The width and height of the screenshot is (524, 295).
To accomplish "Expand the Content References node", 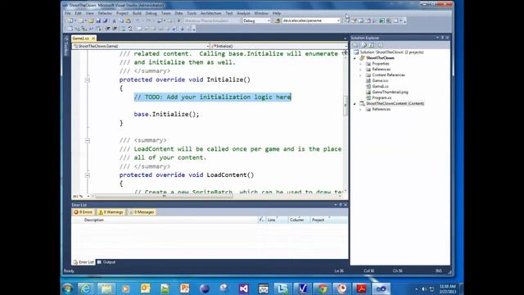I will point(360,75).
